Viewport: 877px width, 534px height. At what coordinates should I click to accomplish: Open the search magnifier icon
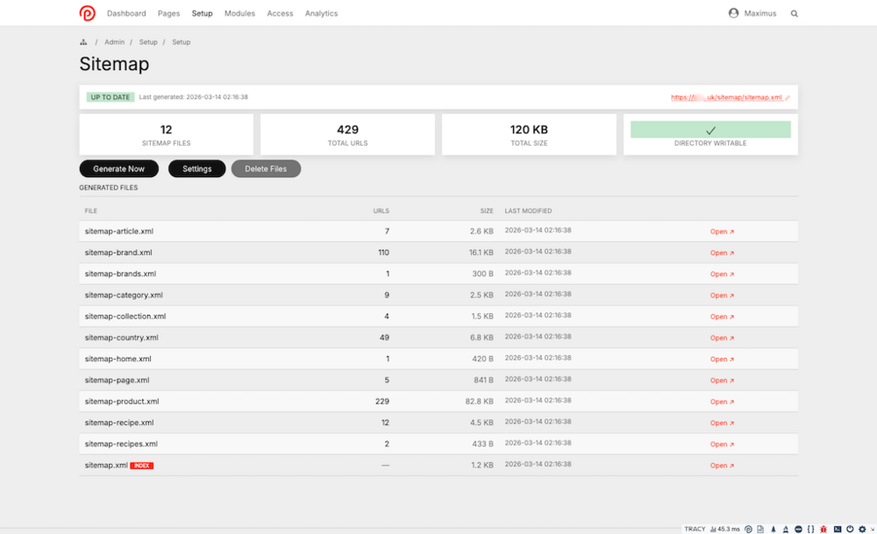(795, 14)
